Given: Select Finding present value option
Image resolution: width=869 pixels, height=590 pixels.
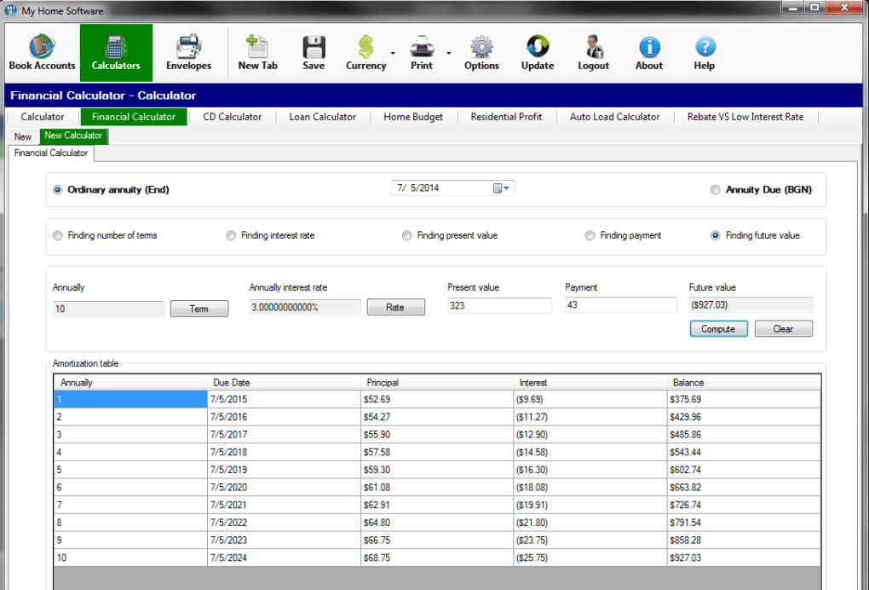Looking at the screenshot, I should coord(406,235).
